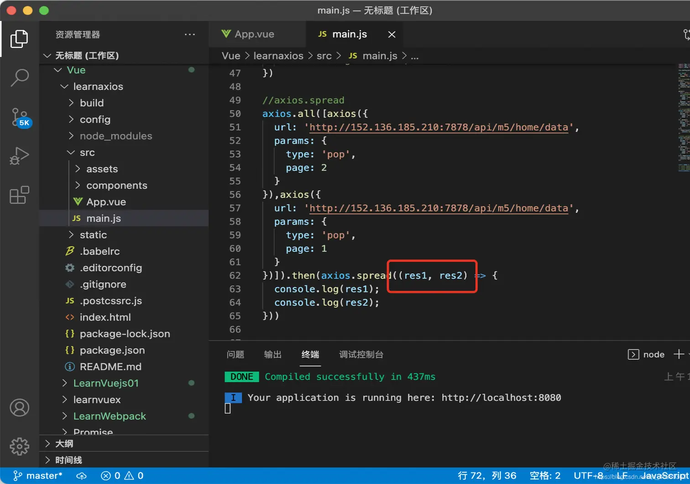Image resolution: width=690 pixels, height=484 pixels.
Task: Open the explorer more actions ellipsis
Action: click(190, 34)
